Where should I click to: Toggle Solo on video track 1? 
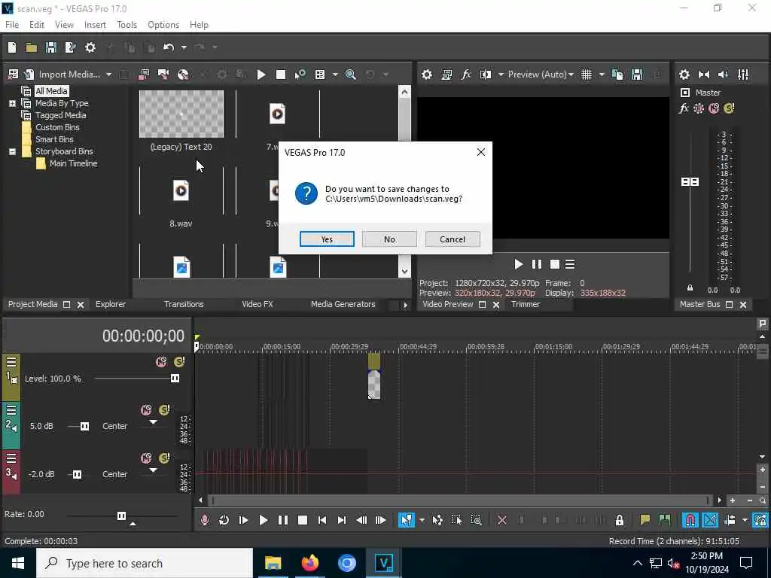[179, 362]
